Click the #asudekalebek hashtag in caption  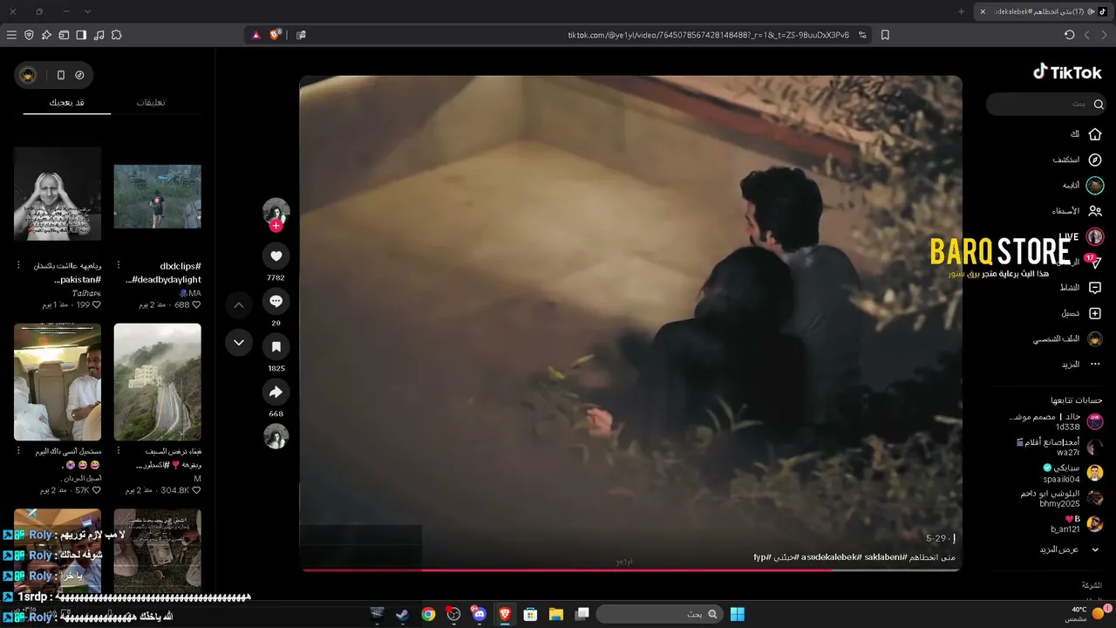coord(832,556)
